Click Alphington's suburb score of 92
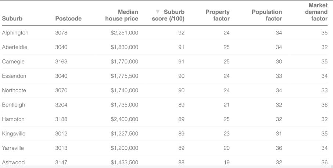This screenshot has height=168, width=333. (181, 33)
